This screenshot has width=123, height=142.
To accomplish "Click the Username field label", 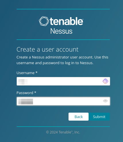I will coord(26,73).
